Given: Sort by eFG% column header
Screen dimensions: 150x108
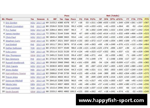Looking at the screenshot, I should tap(119, 19).
